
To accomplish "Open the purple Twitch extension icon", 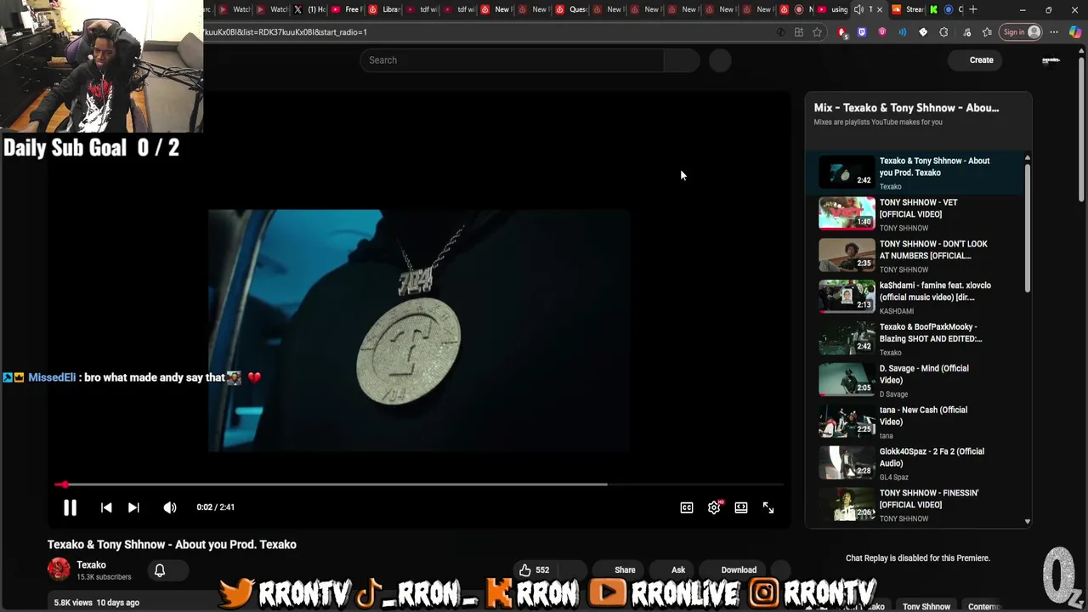I will click(862, 32).
